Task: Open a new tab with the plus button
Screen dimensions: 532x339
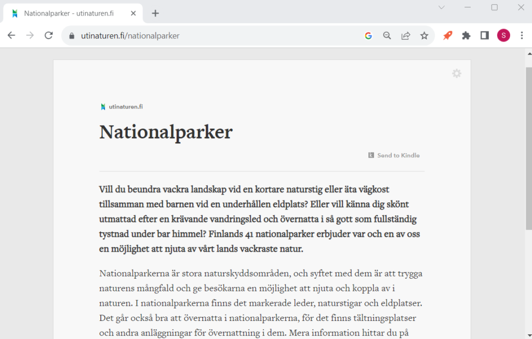Action: (x=155, y=13)
